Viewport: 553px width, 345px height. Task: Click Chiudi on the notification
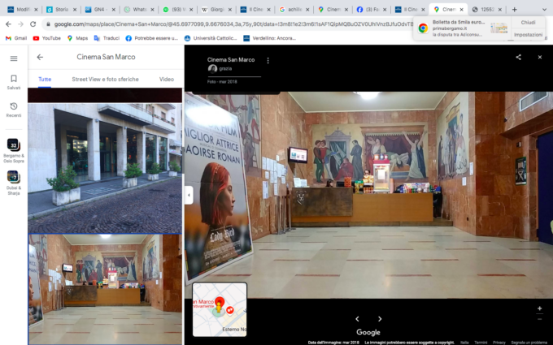[528, 24]
